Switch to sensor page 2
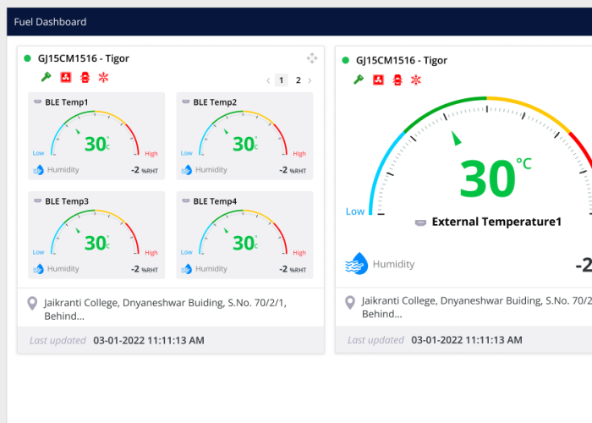Viewport: 592px width, 423px height. (x=298, y=80)
